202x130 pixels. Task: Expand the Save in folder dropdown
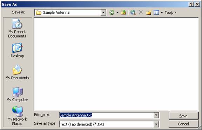pos(103,13)
